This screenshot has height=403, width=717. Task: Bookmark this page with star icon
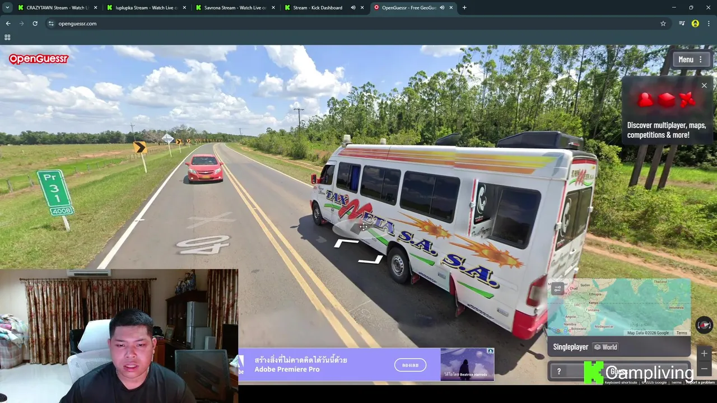coord(663,24)
